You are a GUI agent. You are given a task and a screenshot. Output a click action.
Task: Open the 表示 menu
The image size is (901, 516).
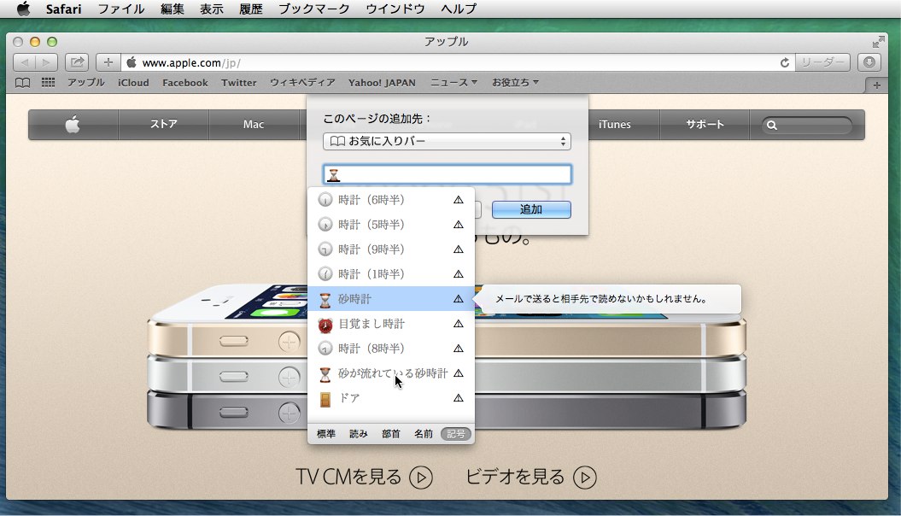pyautogui.click(x=212, y=9)
